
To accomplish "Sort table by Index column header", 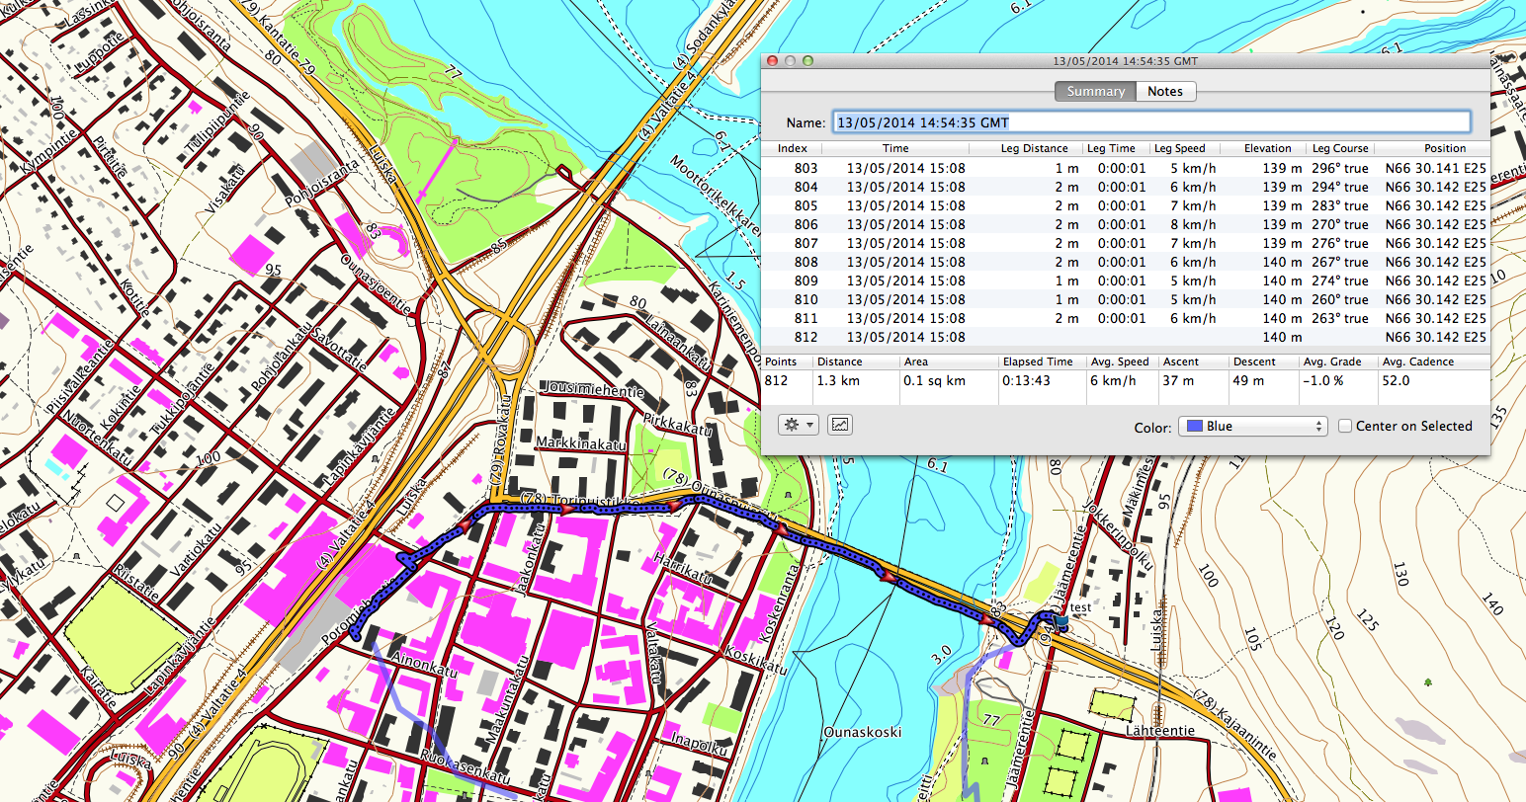I will [x=793, y=148].
